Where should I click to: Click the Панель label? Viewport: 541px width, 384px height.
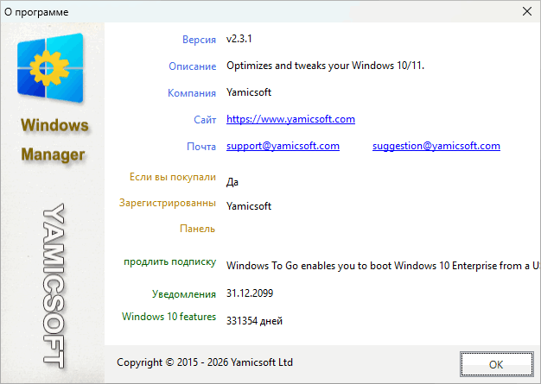pyautogui.click(x=197, y=229)
